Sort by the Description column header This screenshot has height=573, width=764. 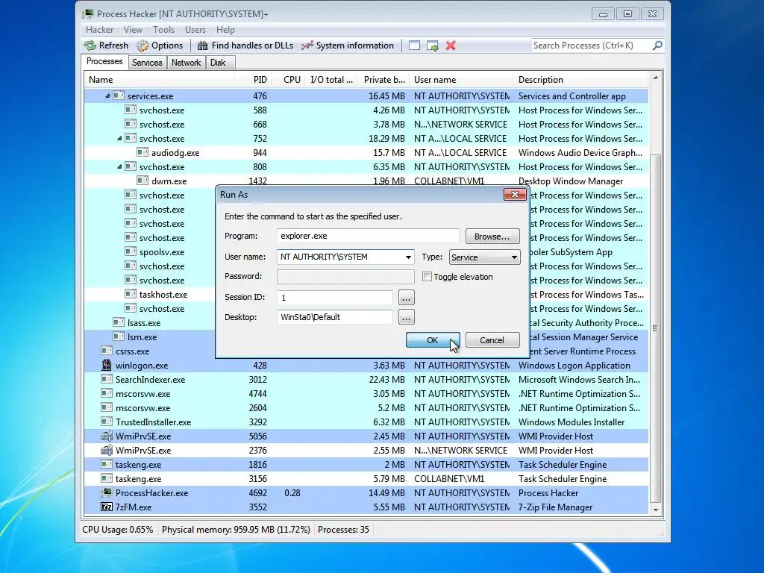[x=580, y=79]
